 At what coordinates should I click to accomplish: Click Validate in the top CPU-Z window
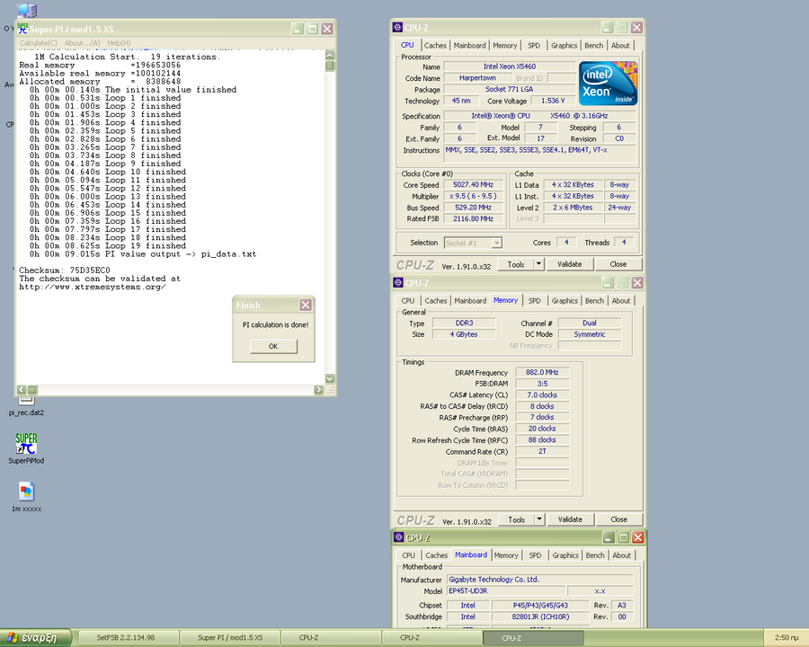coord(569,264)
